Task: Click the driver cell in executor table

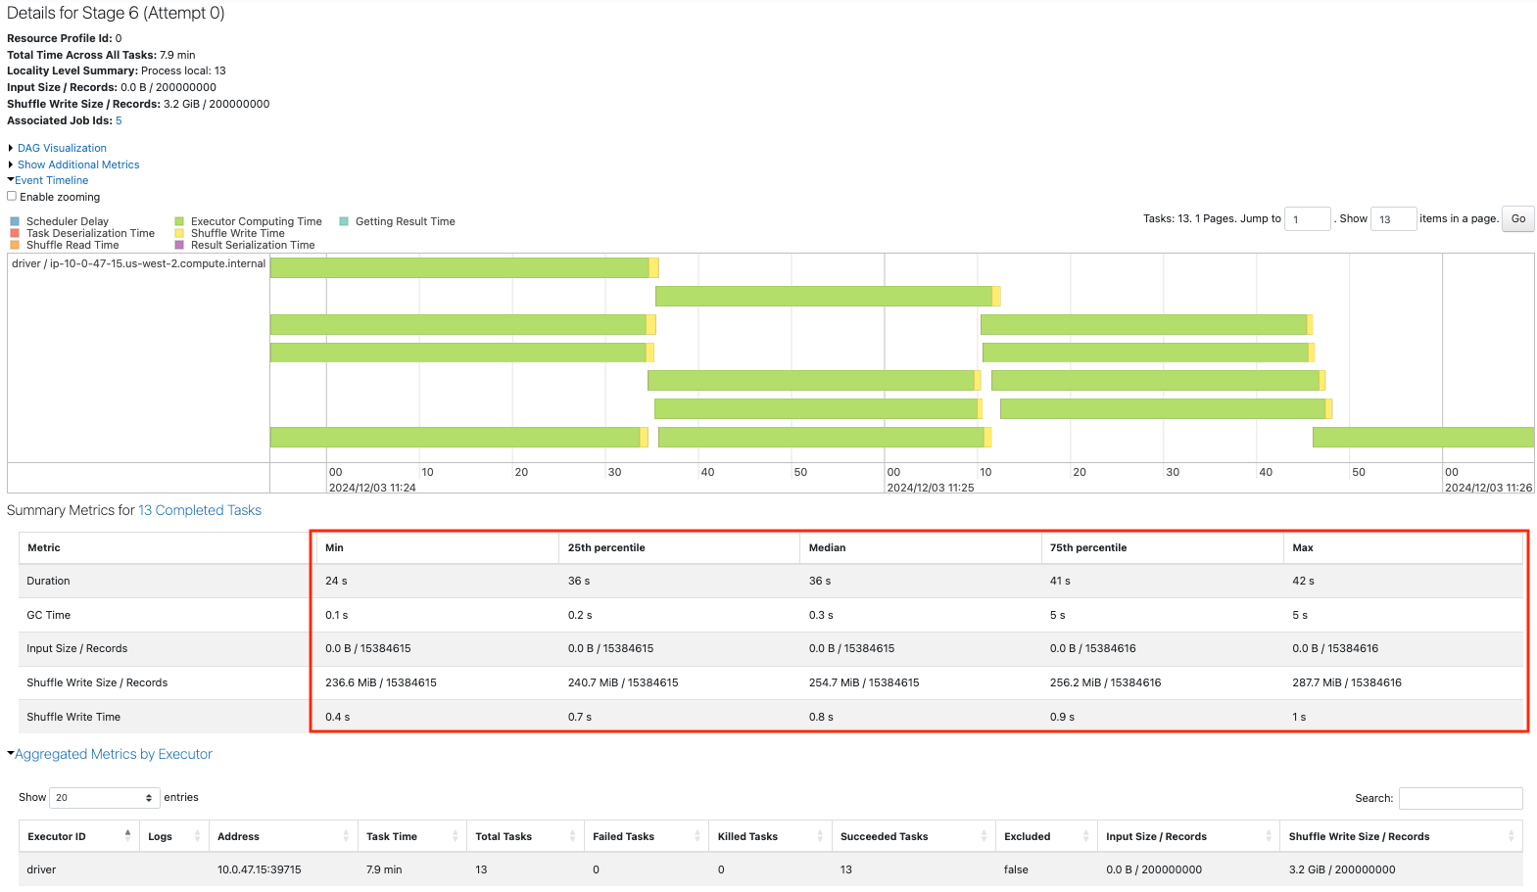Action: tap(41, 869)
